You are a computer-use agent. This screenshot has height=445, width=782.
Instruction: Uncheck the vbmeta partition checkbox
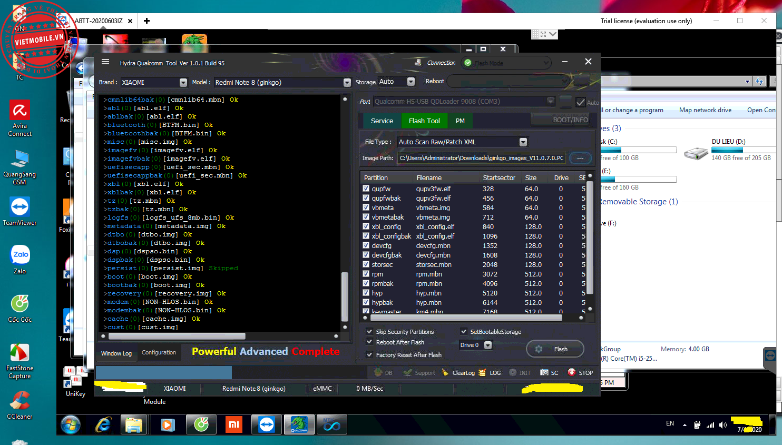[x=366, y=207]
